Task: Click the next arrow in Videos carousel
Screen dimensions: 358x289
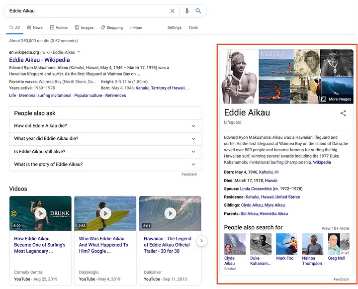Action: (x=201, y=241)
